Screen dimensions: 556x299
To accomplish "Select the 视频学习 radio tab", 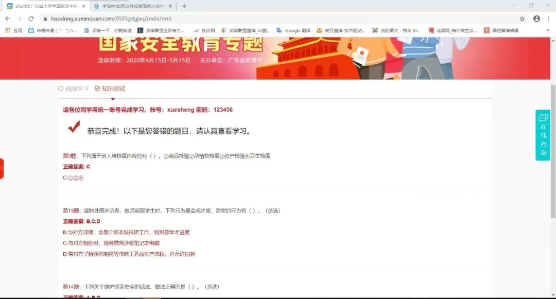I will coord(74,89).
